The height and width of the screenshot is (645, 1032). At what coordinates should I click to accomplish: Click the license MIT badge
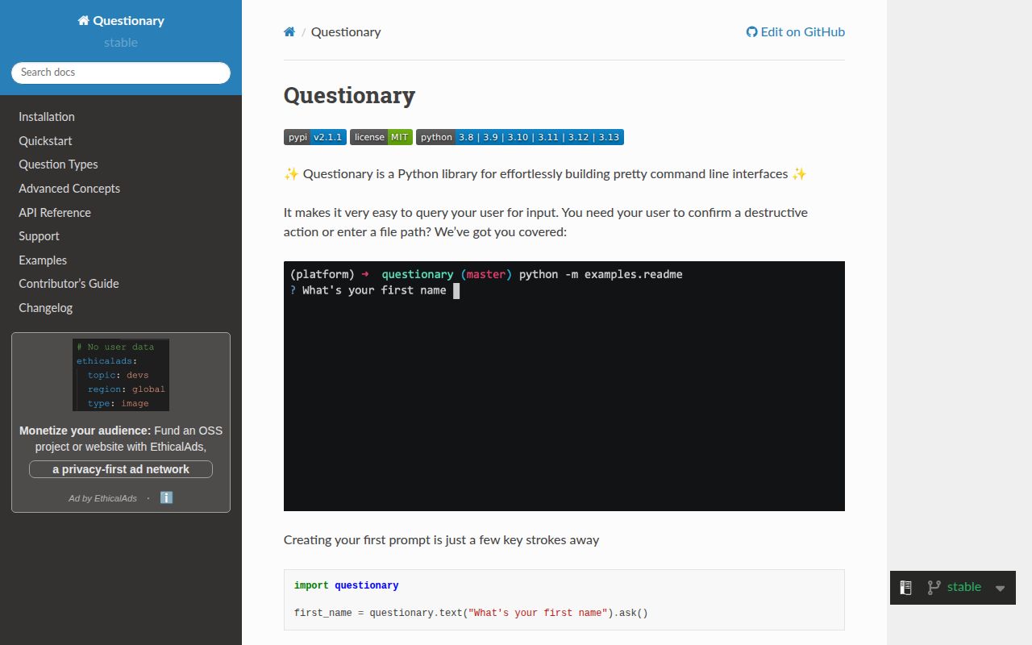pyautogui.click(x=381, y=137)
